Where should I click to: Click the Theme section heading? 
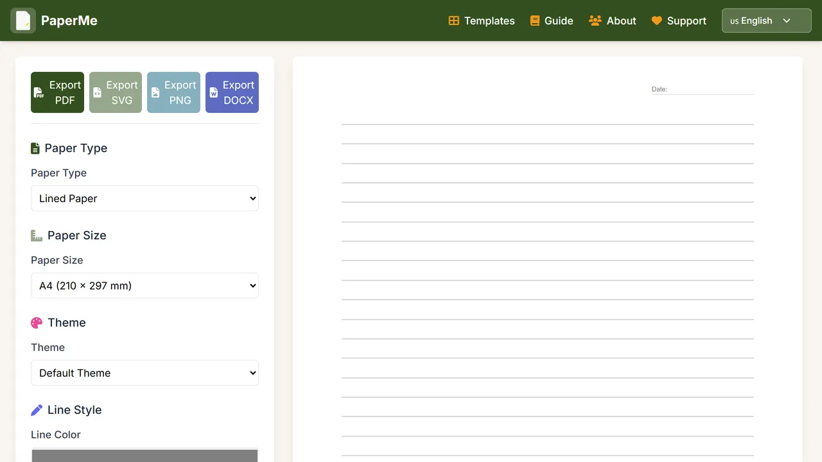67,323
